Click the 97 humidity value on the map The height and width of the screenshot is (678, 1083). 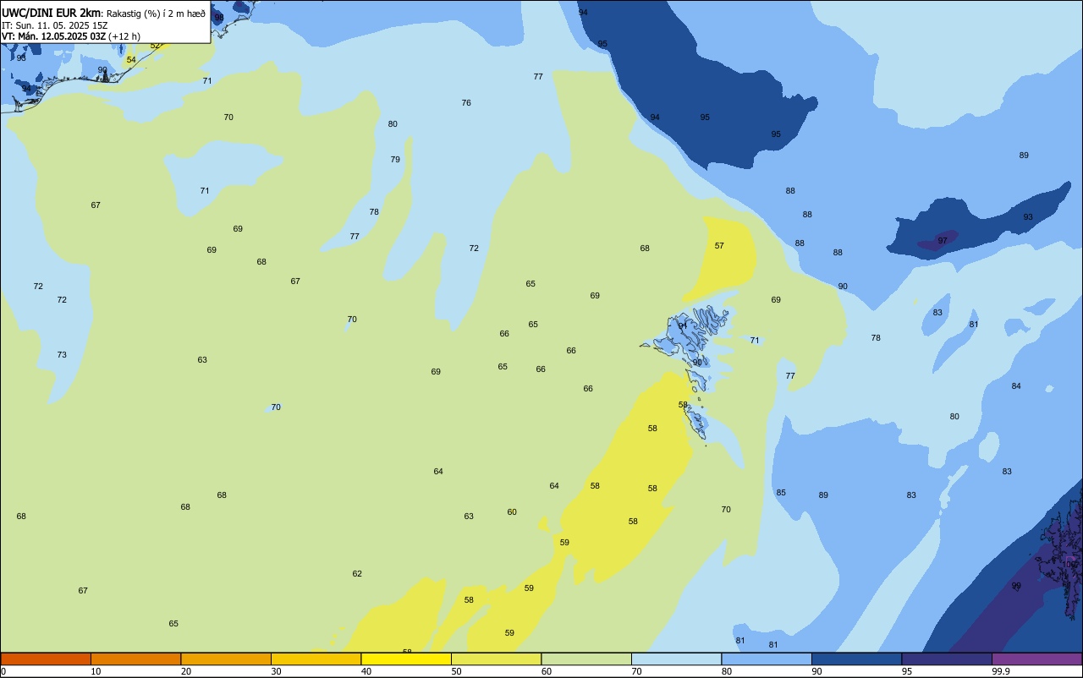point(943,241)
